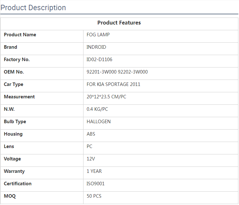The height and width of the screenshot is (205, 239).
Task: Click the PC lens value
Action: click(90, 146)
